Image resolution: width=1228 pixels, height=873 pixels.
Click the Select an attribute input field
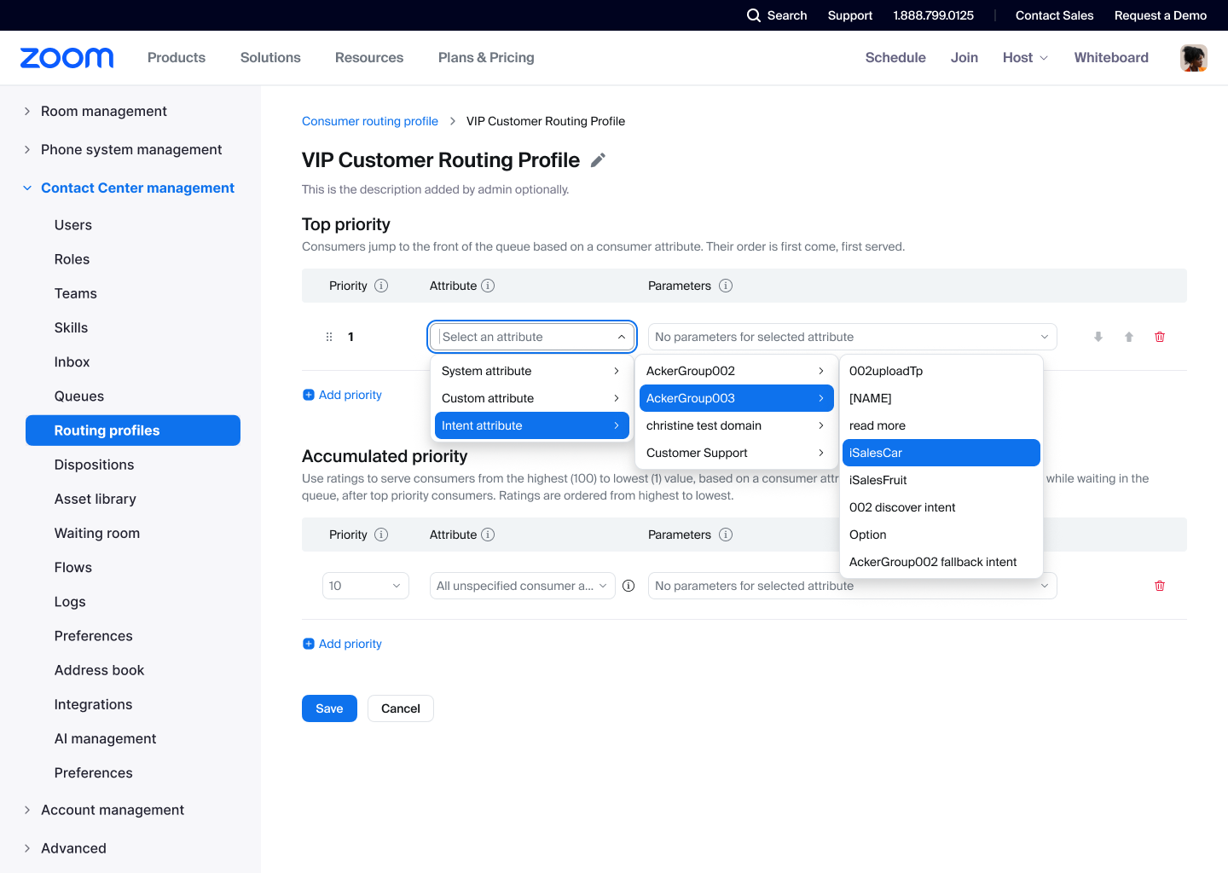pos(524,337)
